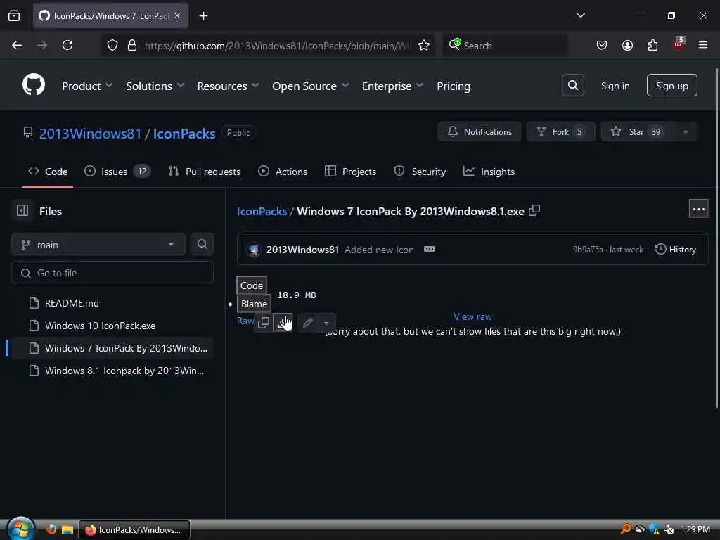The height and width of the screenshot is (540, 720).
Task: Expand the Open Source menu
Action: [310, 86]
